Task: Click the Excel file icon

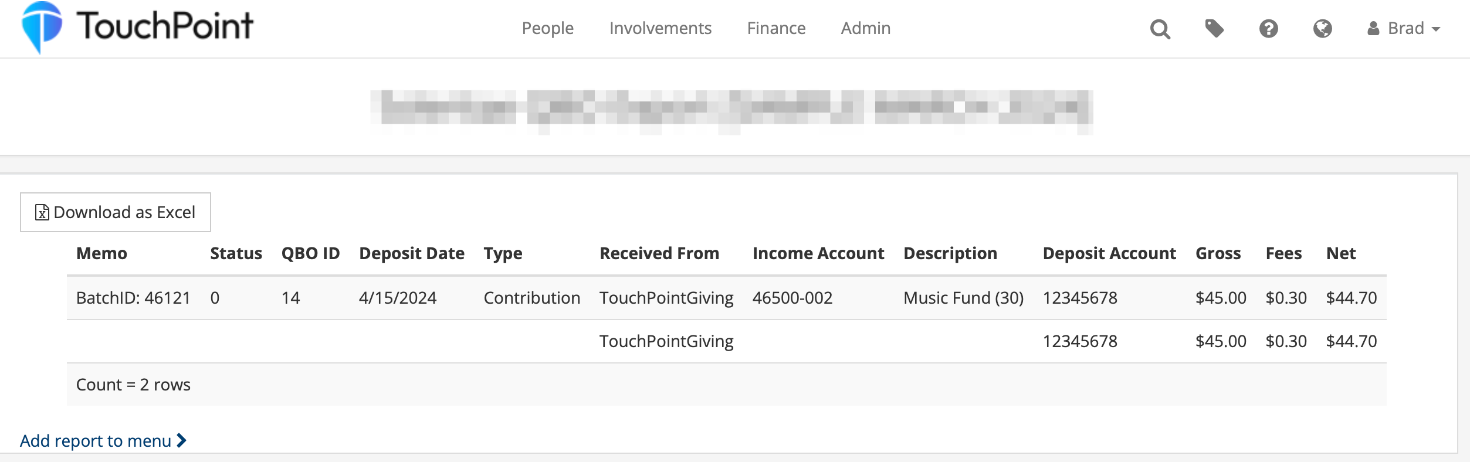Action: [x=42, y=212]
